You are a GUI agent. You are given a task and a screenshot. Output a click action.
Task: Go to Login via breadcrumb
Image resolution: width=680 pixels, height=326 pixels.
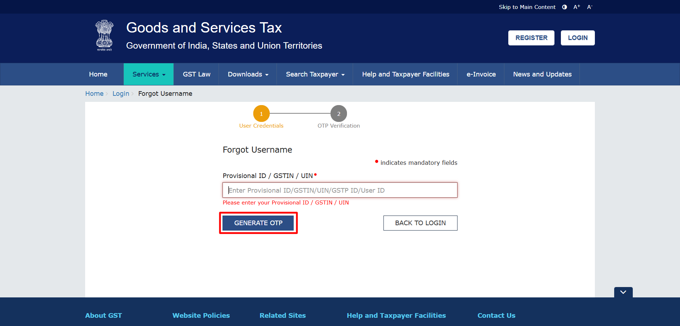[x=121, y=94]
